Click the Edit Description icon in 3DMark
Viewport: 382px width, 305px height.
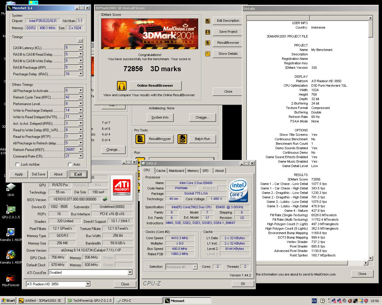click(x=208, y=21)
